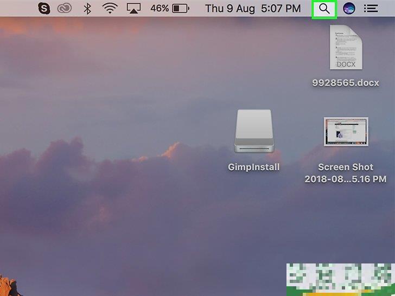The width and height of the screenshot is (395, 296).
Task: Open the AirPlay display menu
Action: (134, 9)
